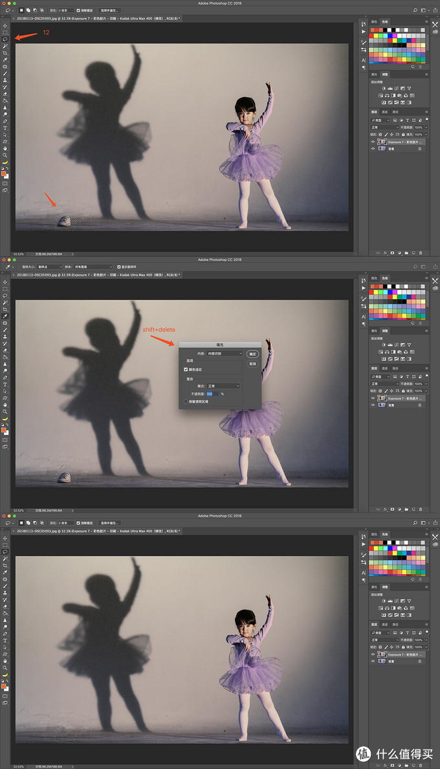Viewport: 440px width, 769px height.
Task: Click the 确定 button in the Fill dialog
Action: click(x=252, y=354)
